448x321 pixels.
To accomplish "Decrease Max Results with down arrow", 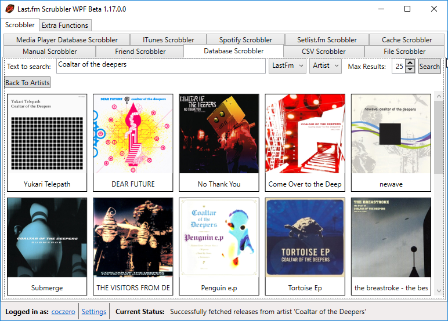I will (410, 70).
